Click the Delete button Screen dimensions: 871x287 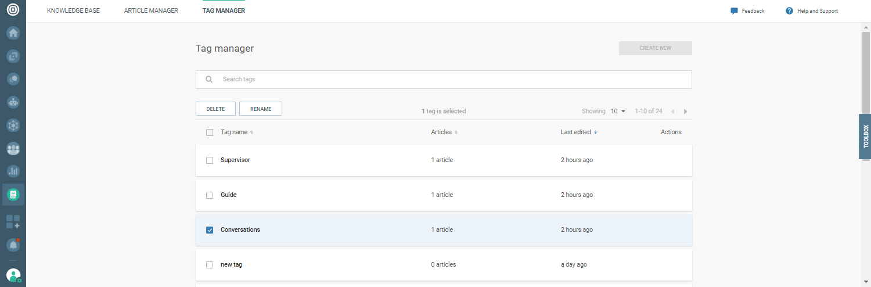(x=215, y=109)
